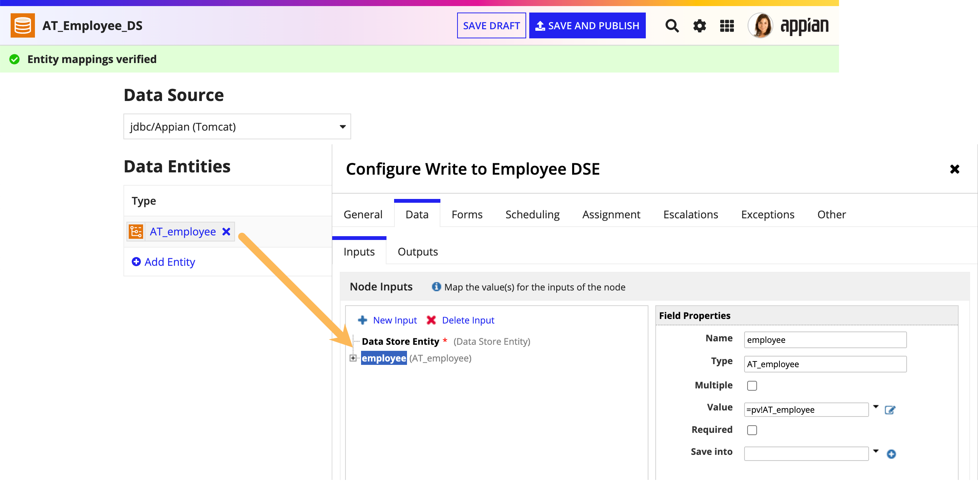The image size is (978, 486).
Task: Click the user profile avatar
Action: pyautogui.click(x=760, y=25)
